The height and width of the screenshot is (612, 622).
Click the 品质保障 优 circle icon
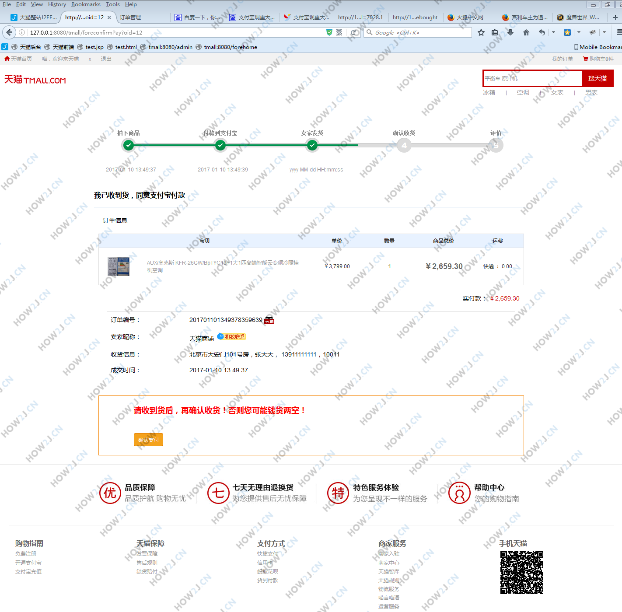[x=110, y=493]
